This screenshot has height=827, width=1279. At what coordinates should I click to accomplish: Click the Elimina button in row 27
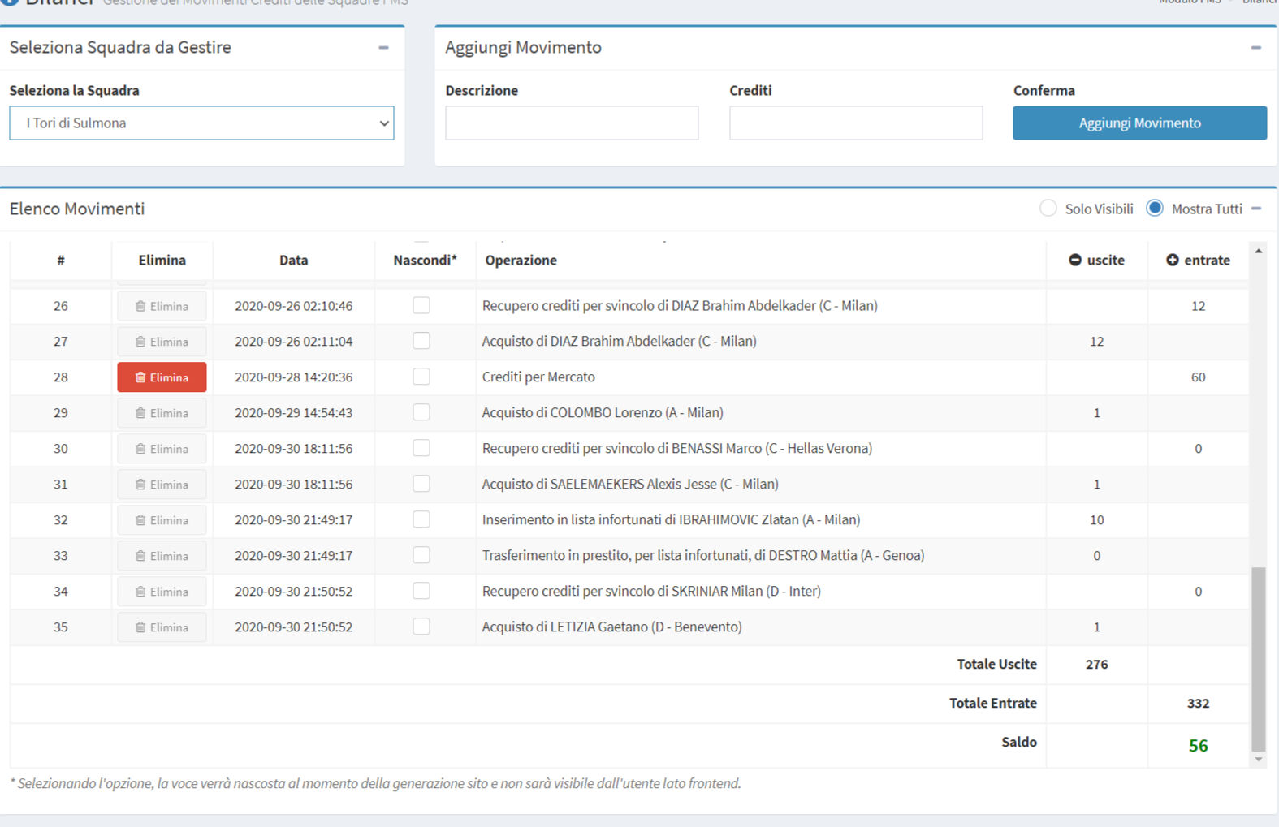click(x=162, y=342)
